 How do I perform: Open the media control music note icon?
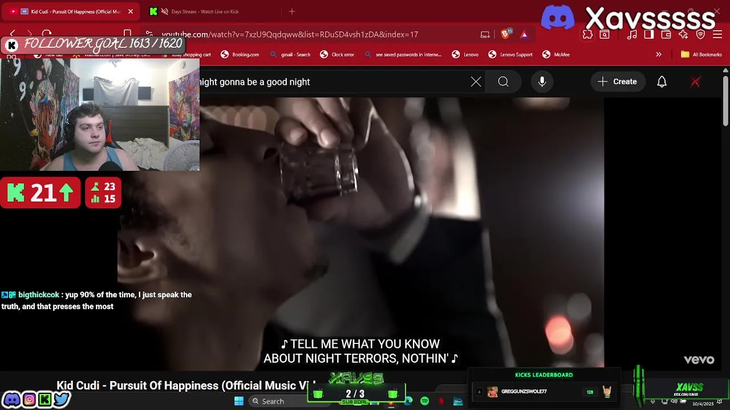click(x=632, y=35)
